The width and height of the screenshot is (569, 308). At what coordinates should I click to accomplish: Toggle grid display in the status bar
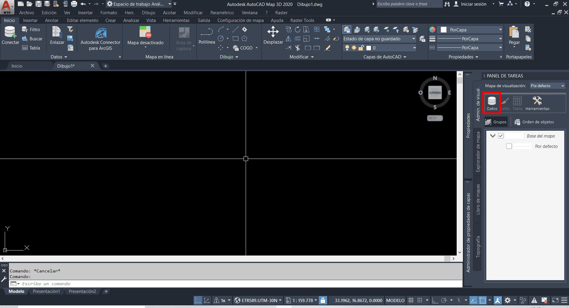point(411,300)
